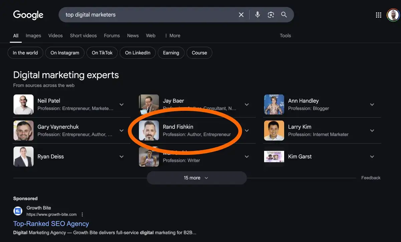
Task: Click the magnifying glass search icon
Action: [284, 15]
